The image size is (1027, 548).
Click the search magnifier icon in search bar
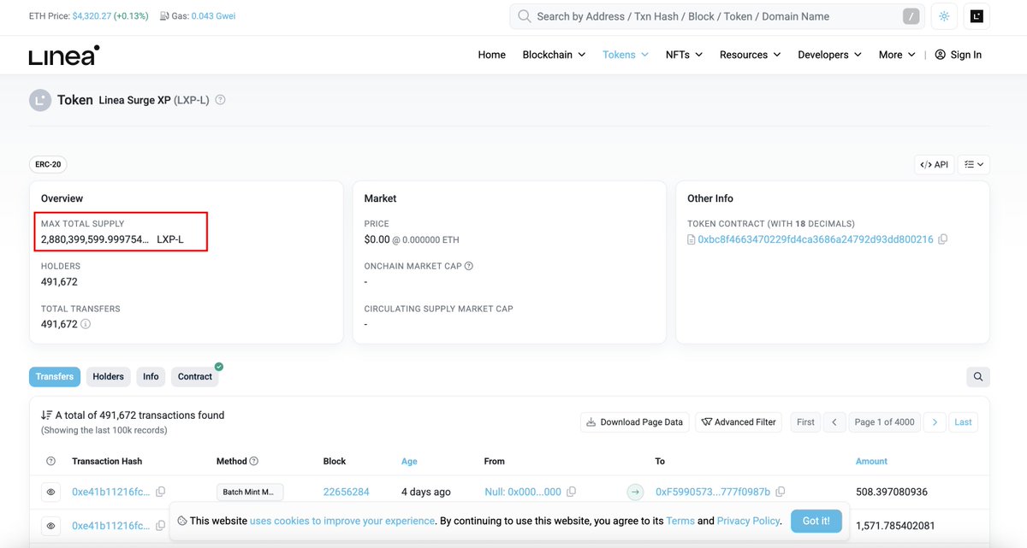coord(525,16)
